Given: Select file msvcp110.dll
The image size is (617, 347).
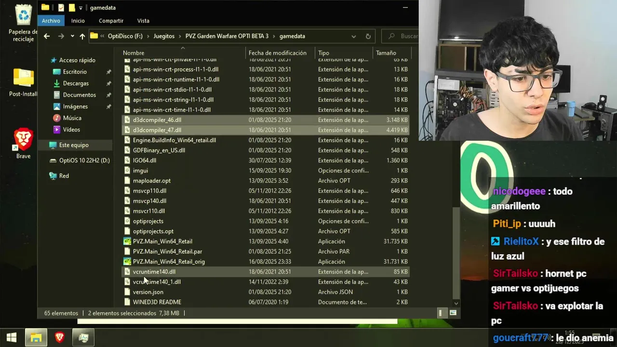Looking at the screenshot, I should 265,191.
